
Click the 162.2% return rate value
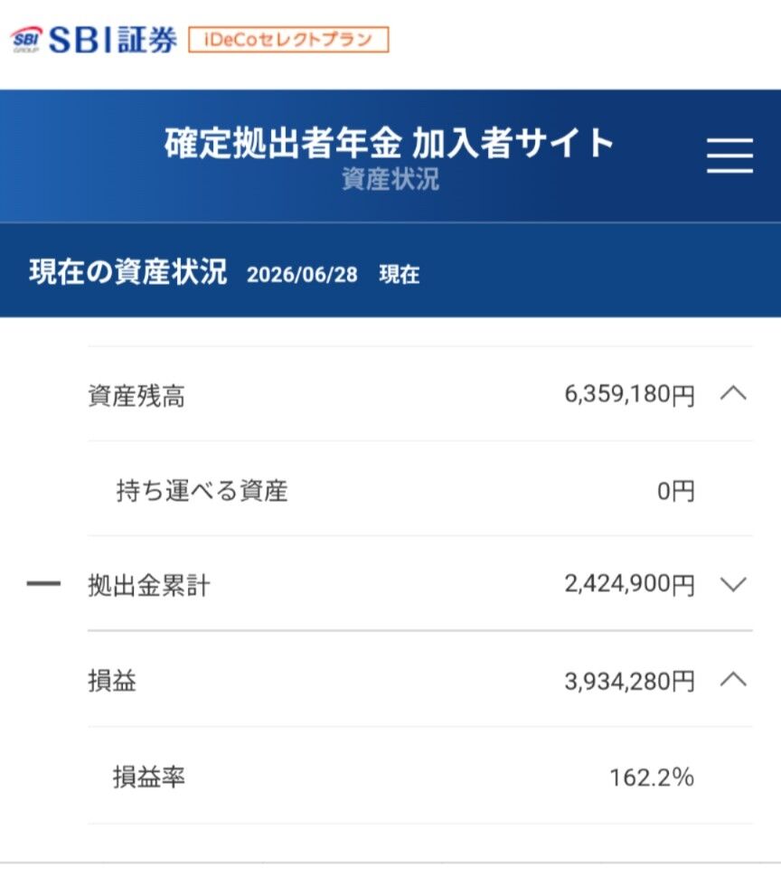click(x=652, y=778)
